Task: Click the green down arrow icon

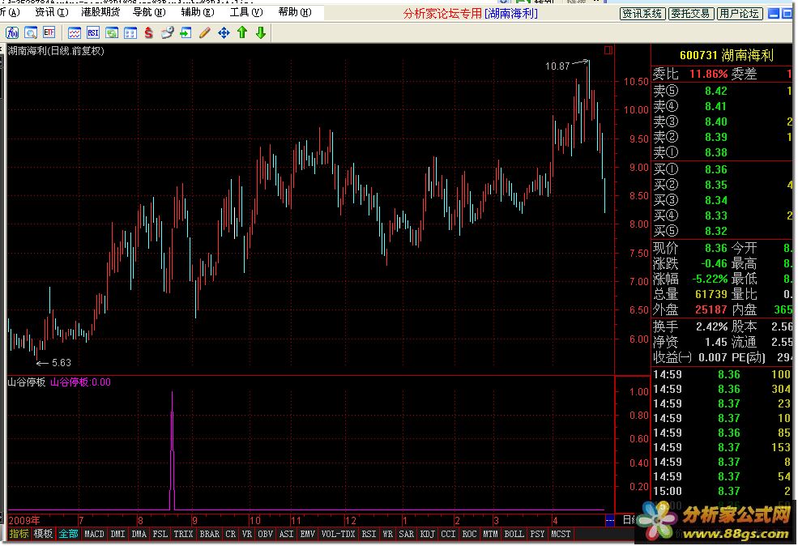Action: coord(261,33)
